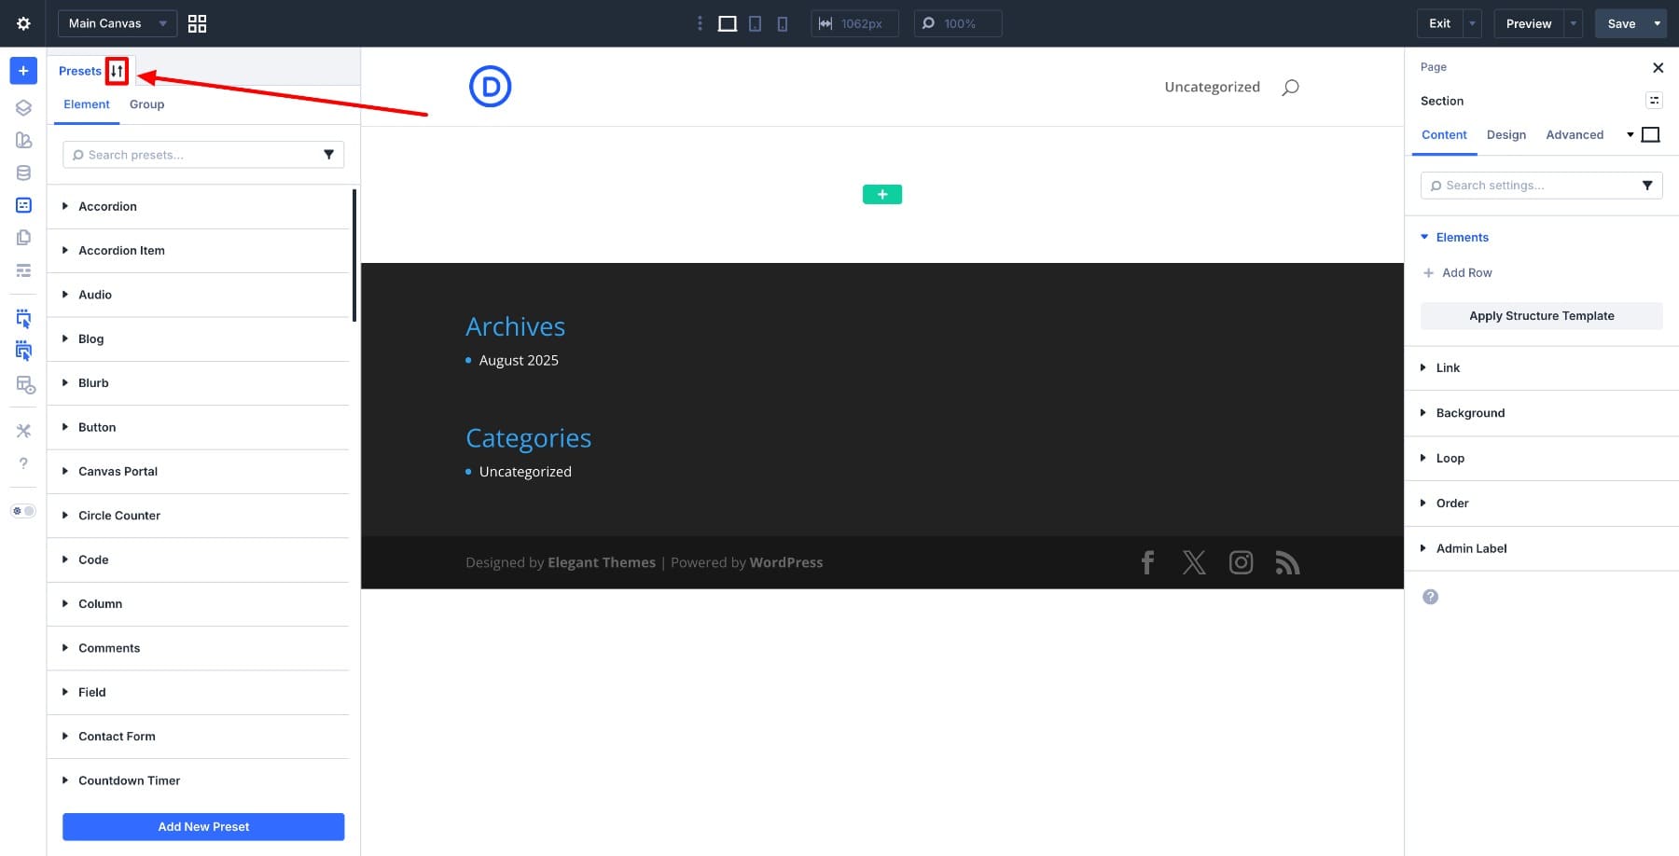Expand the Blog presets group
1679x856 pixels.
pyautogui.click(x=90, y=338)
